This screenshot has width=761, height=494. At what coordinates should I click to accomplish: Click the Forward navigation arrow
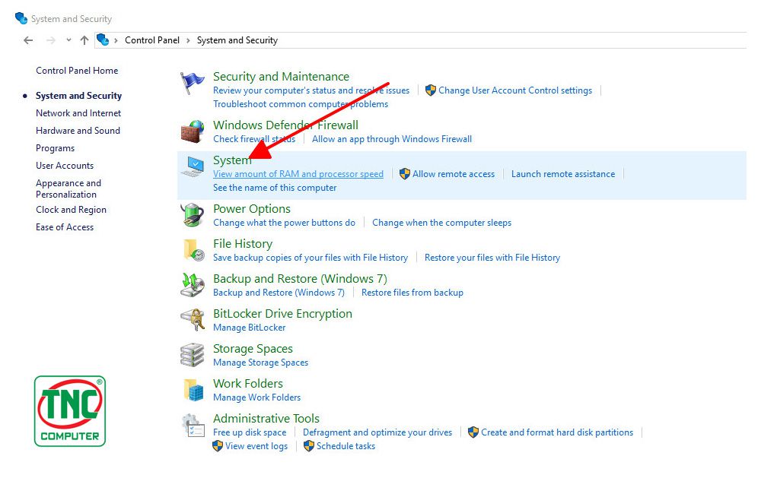pos(51,40)
